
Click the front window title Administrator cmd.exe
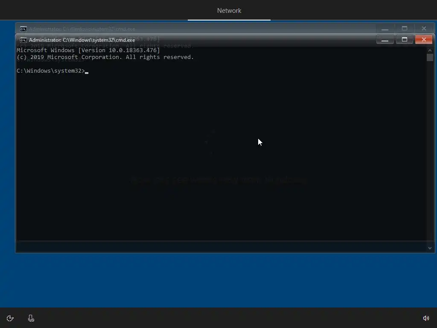tap(82, 40)
